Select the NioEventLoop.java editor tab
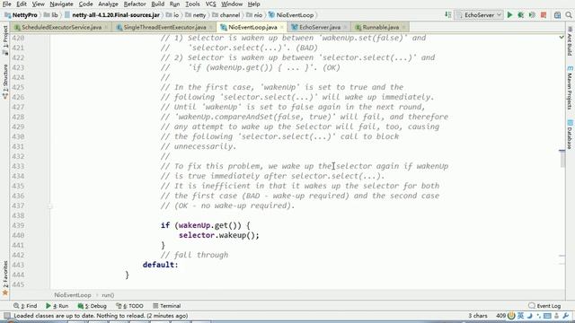This screenshot has height=323, width=575. 252,27
